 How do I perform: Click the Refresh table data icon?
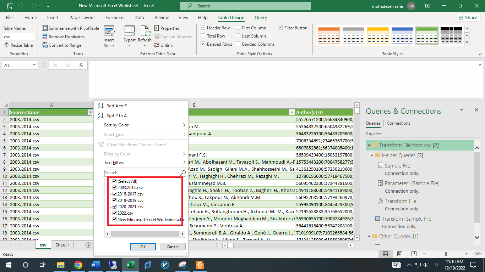[x=145, y=31]
